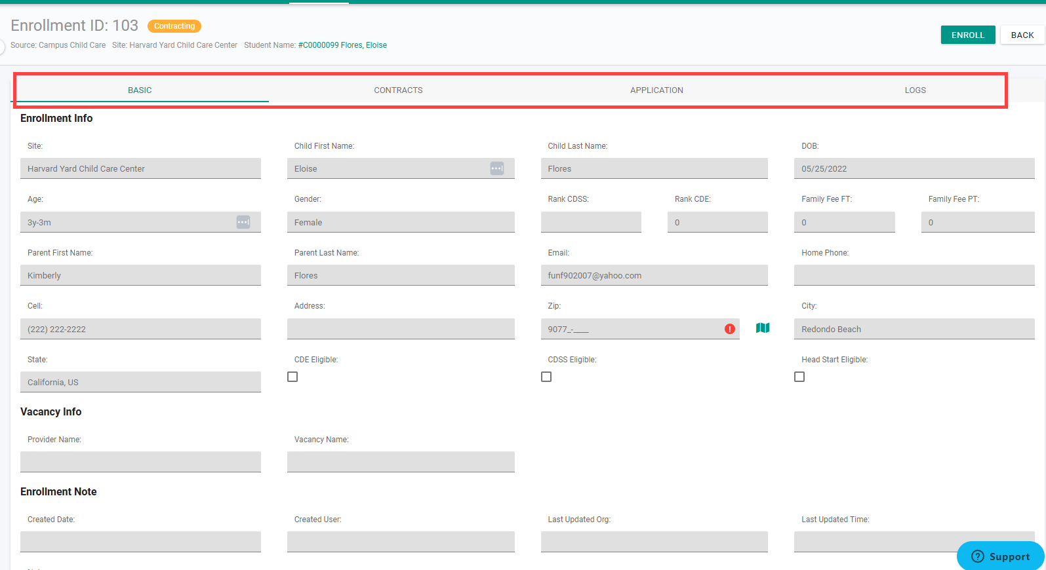Open the map icon beside Zip field

point(763,328)
